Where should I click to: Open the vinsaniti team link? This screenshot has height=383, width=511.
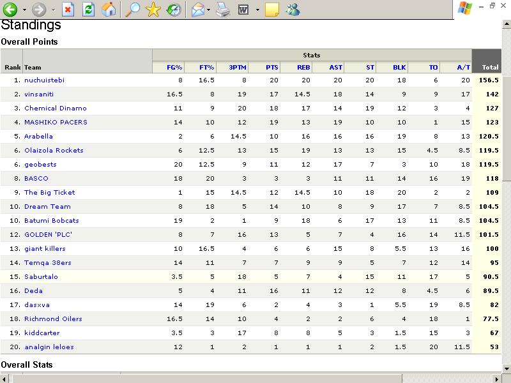39,94
